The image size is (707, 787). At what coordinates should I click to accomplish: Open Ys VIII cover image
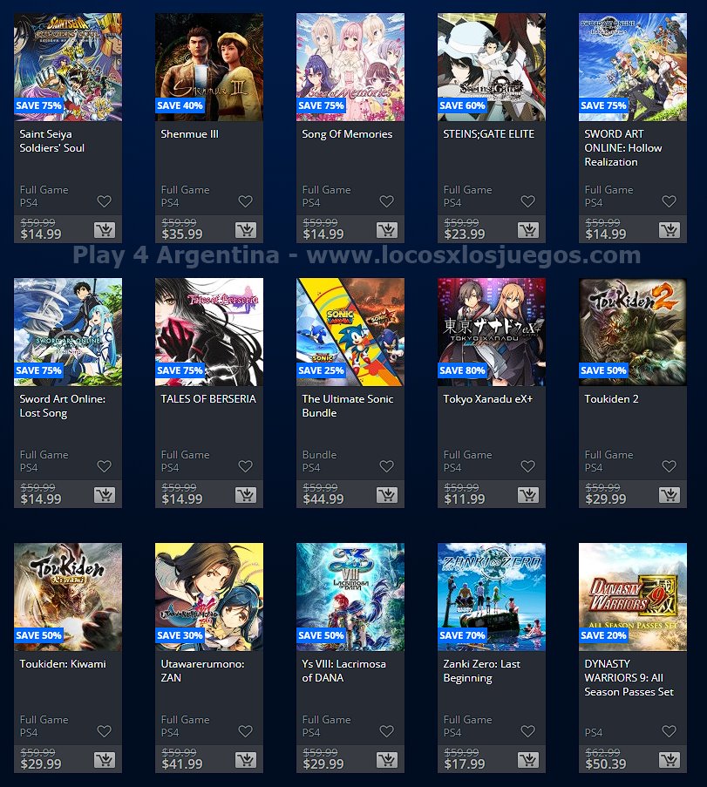click(350, 597)
